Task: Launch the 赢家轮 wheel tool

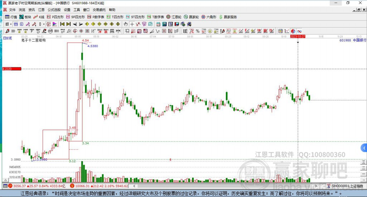Action: pos(191,17)
